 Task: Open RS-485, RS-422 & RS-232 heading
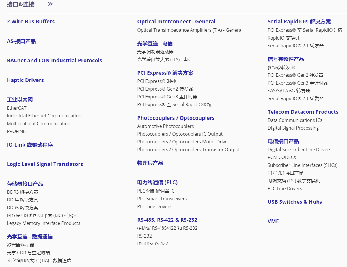click(167, 220)
